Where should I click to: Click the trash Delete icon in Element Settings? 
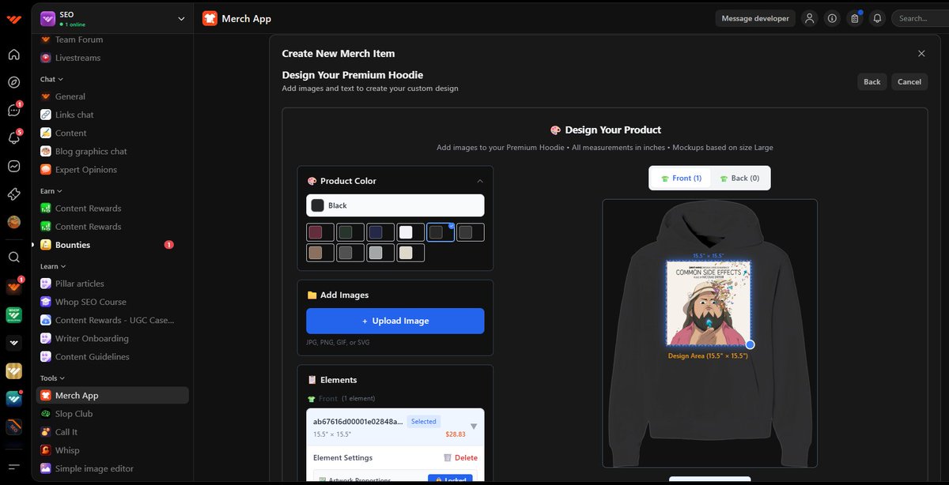[x=448, y=457]
